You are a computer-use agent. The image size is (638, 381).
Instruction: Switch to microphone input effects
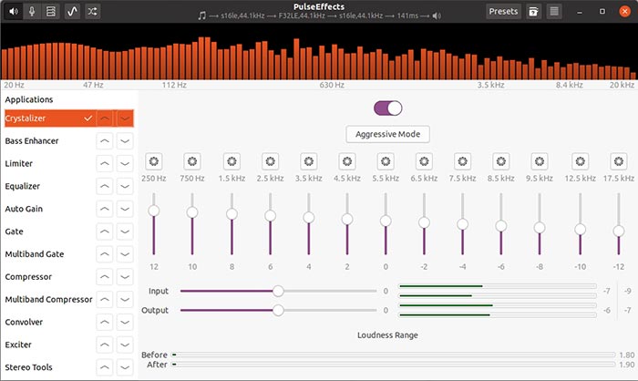32,12
